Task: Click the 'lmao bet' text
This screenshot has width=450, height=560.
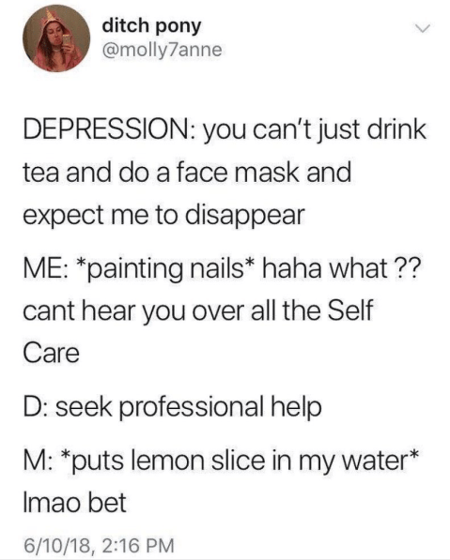Action: pos(74,503)
